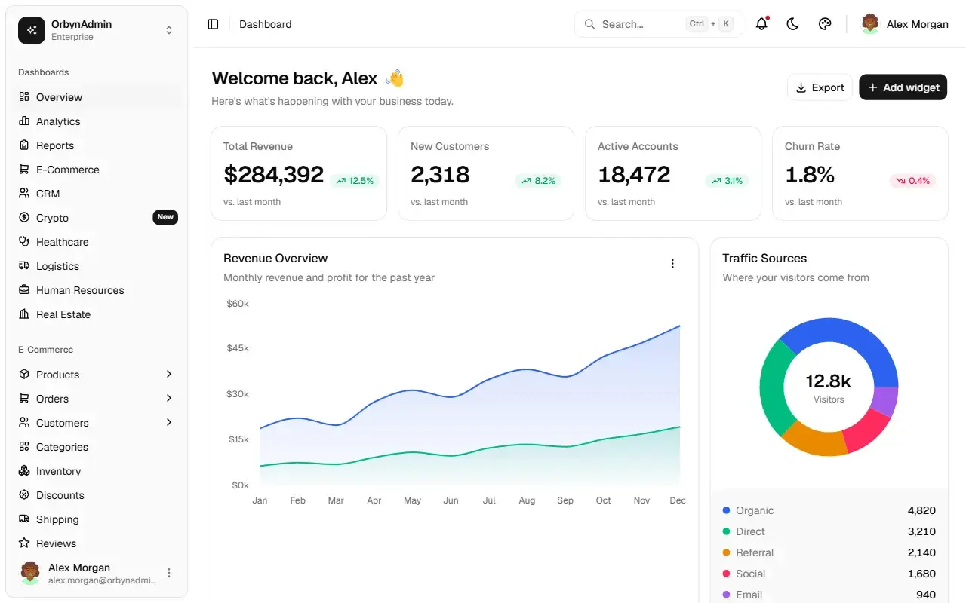The width and height of the screenshot is (966, 603).
Task: Expand the Products submenu
Action: pos(169,375)
